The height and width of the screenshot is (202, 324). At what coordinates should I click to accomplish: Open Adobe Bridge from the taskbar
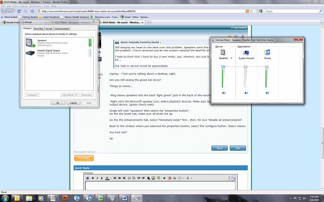(x=65, y=198)
